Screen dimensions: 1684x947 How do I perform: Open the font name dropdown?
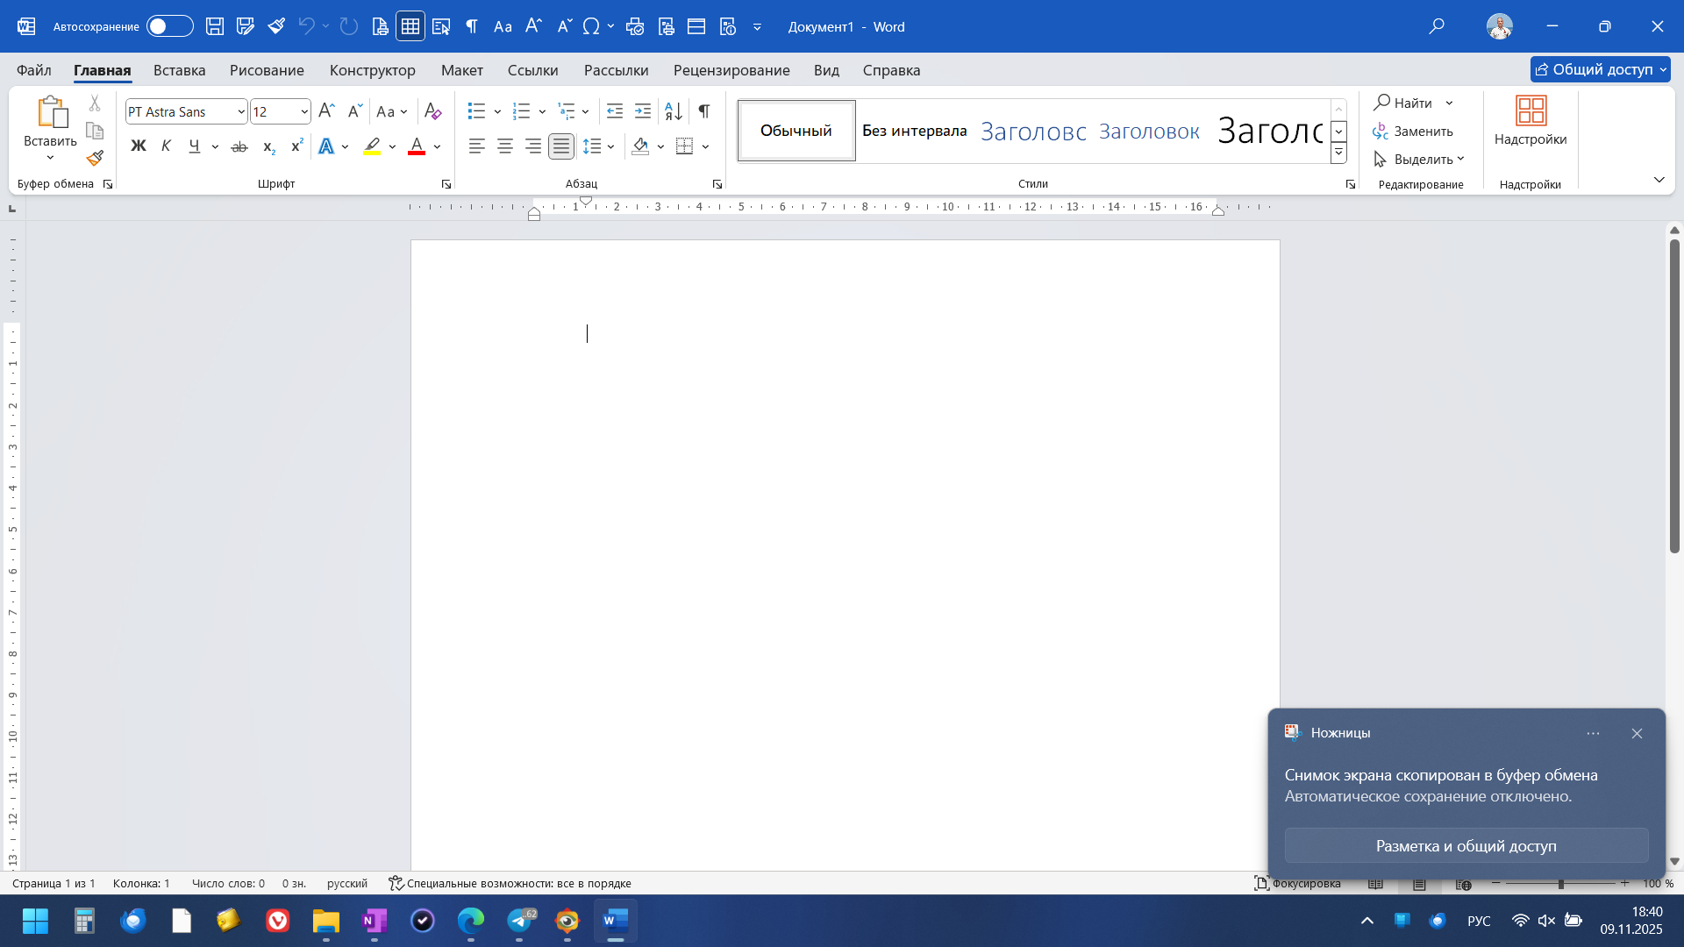[241, 111]
